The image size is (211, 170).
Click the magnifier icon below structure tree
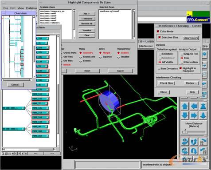coord(3,154)
